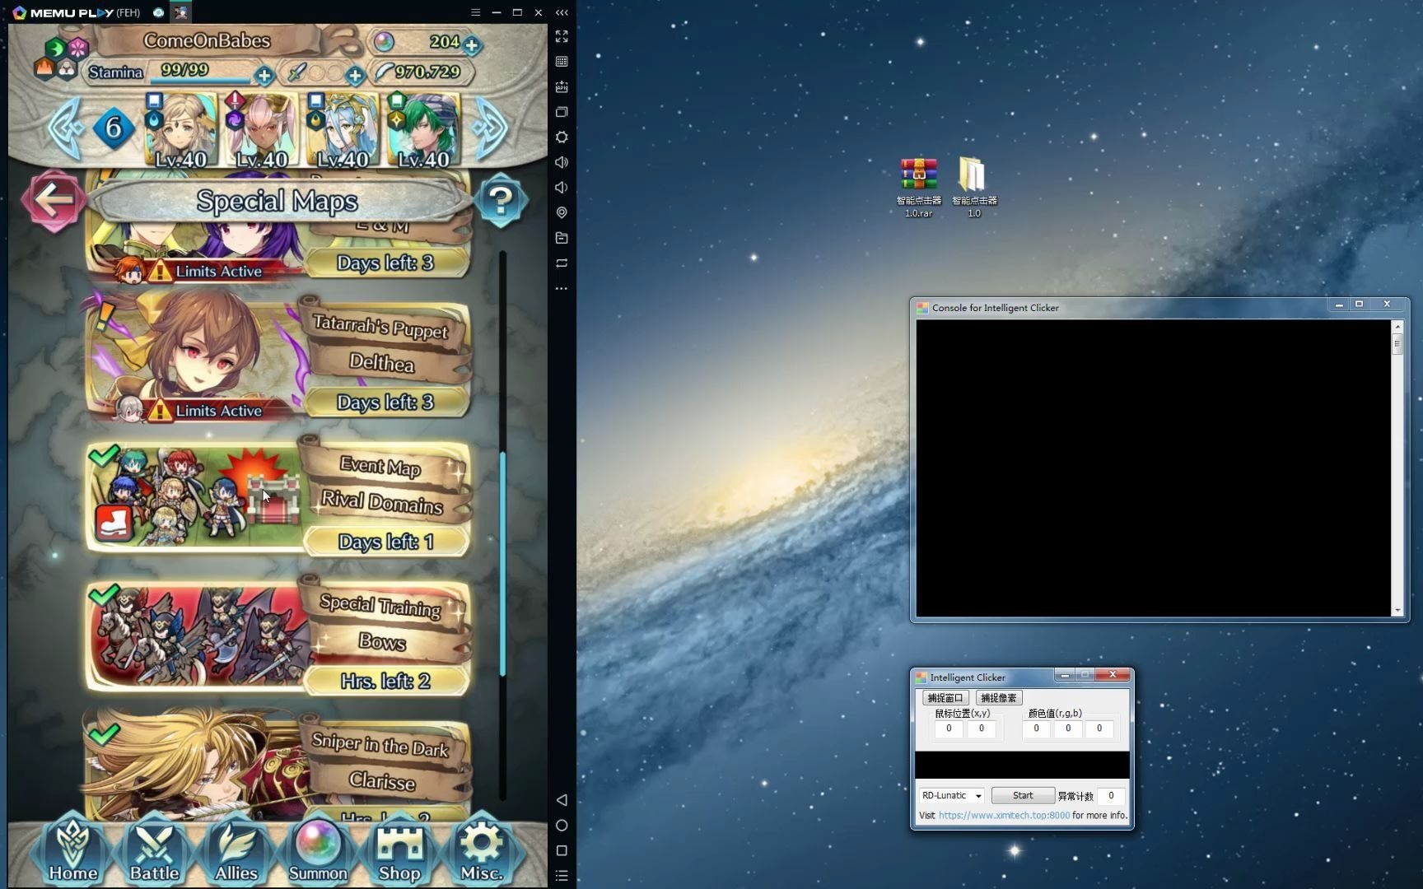
Task: Add orbs with the plus next to 204
Action: [472, 45]
